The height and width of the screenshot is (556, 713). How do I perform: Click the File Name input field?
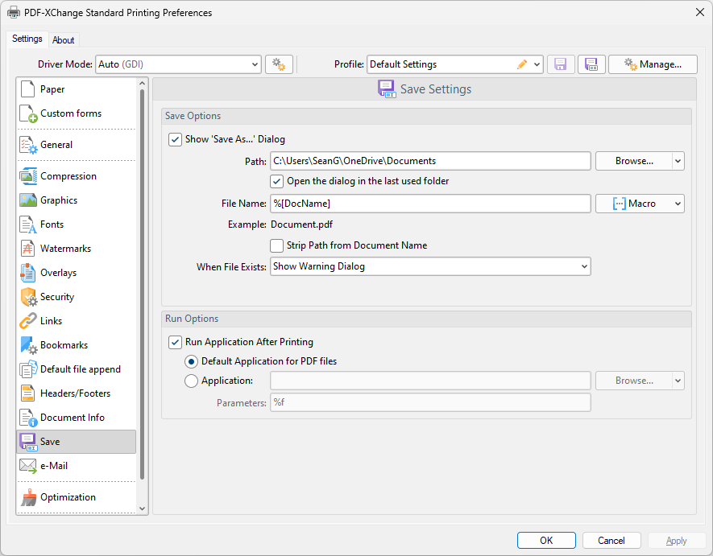pos(430,204)
